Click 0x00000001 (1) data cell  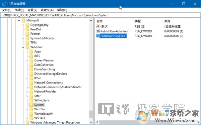(x=174, y=31)
